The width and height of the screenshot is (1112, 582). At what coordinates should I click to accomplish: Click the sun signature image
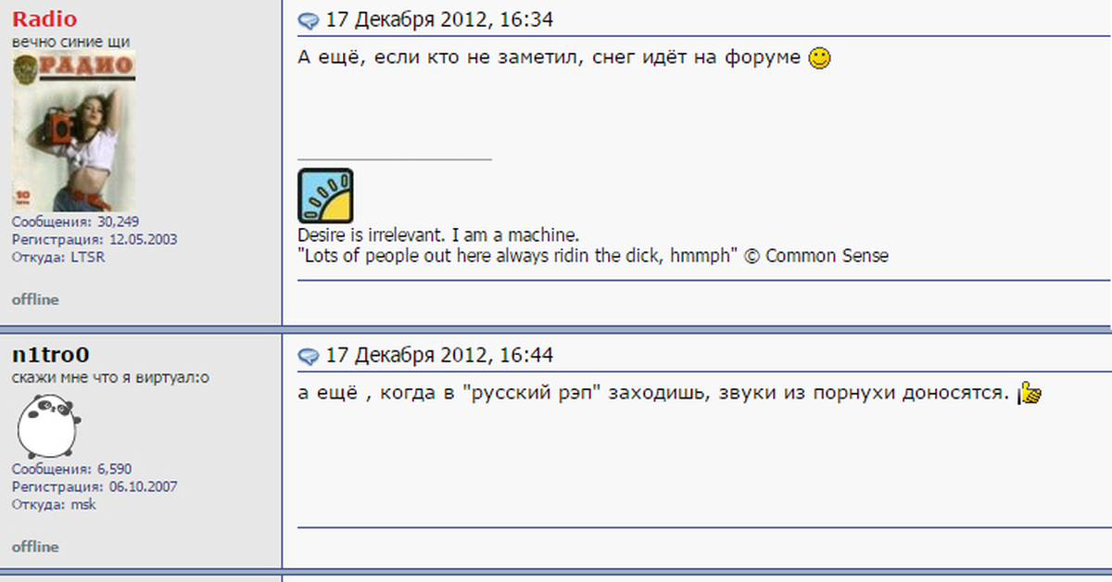click(325, 196)
